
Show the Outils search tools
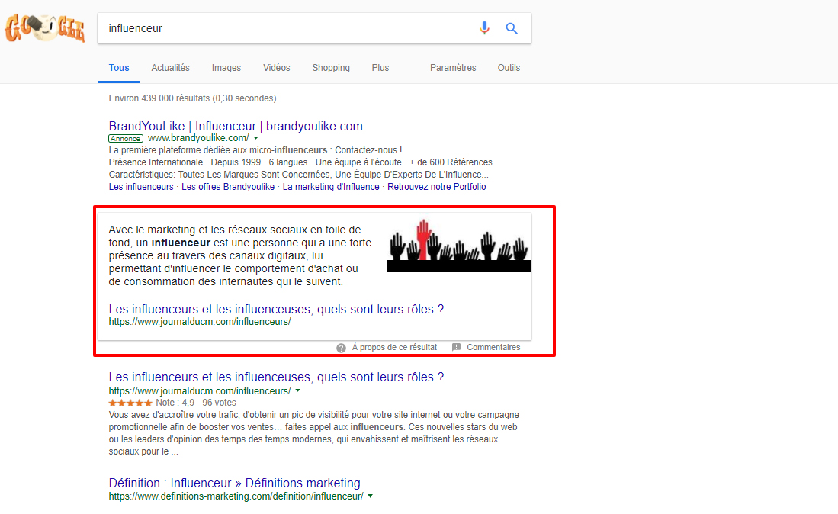[509, 68]
